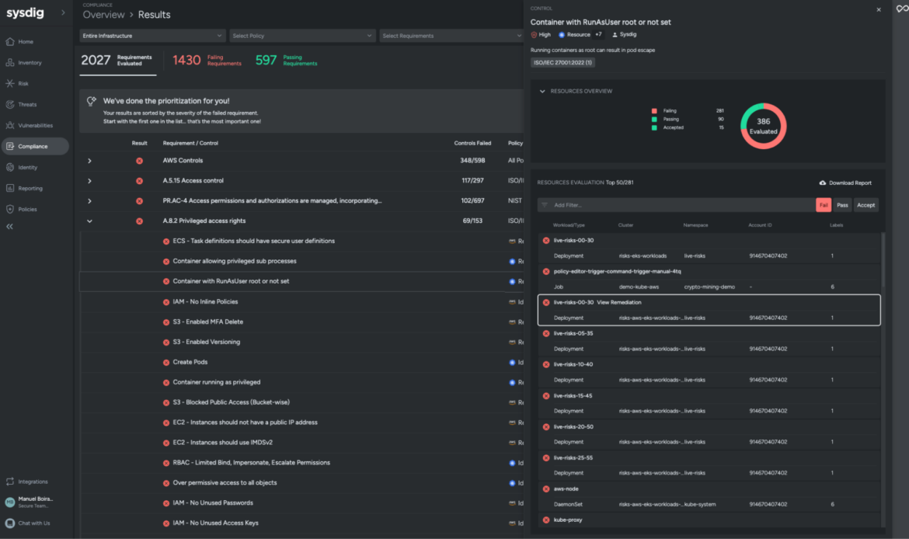Expand the A.5.15 Access control row
Screen dimensions: 909x539
(89, 181)
